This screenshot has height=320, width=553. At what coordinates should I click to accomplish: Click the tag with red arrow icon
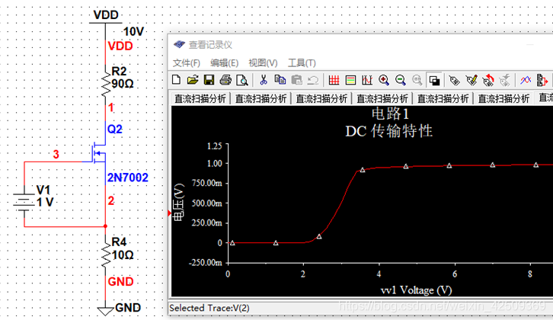(x=488, y=81)
